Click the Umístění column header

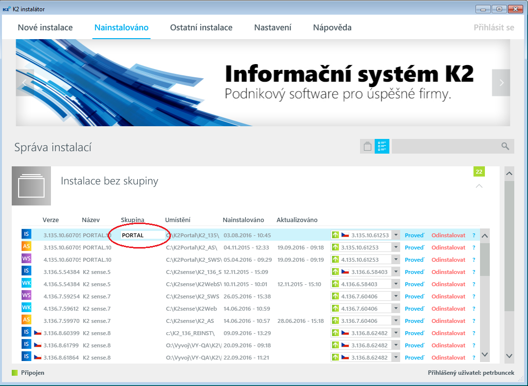pyautogui.click(x=177, y=220)
